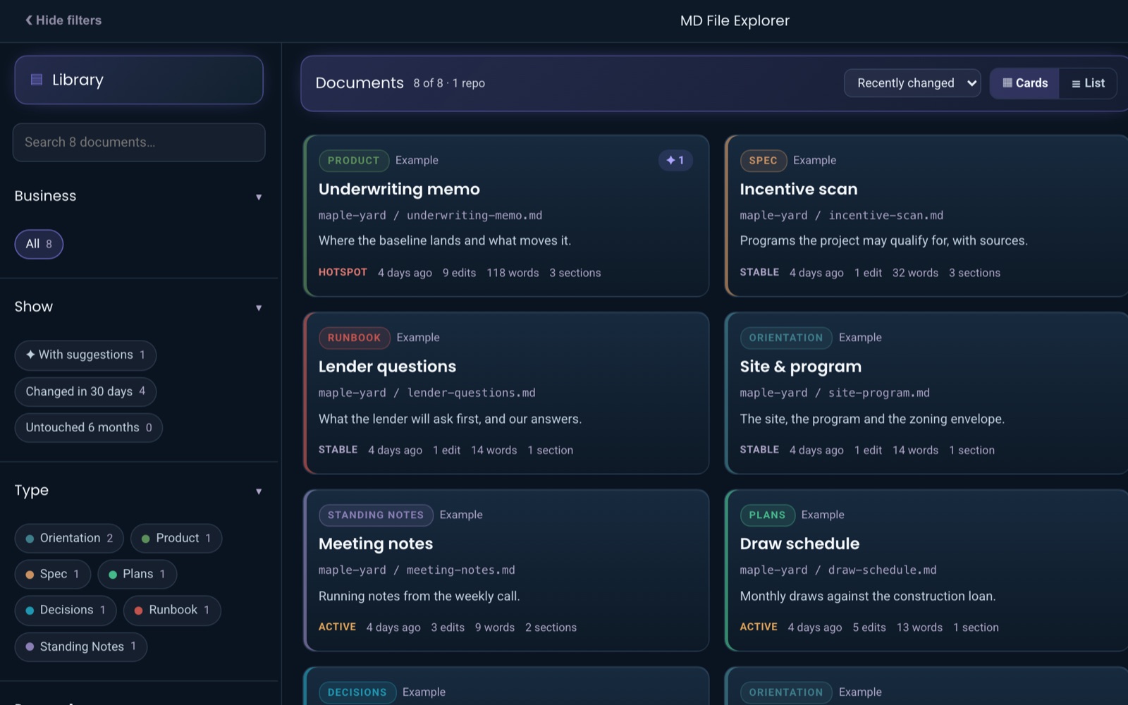Filter by Decisions type chip

pyautogui.click(x=66, y=610)
